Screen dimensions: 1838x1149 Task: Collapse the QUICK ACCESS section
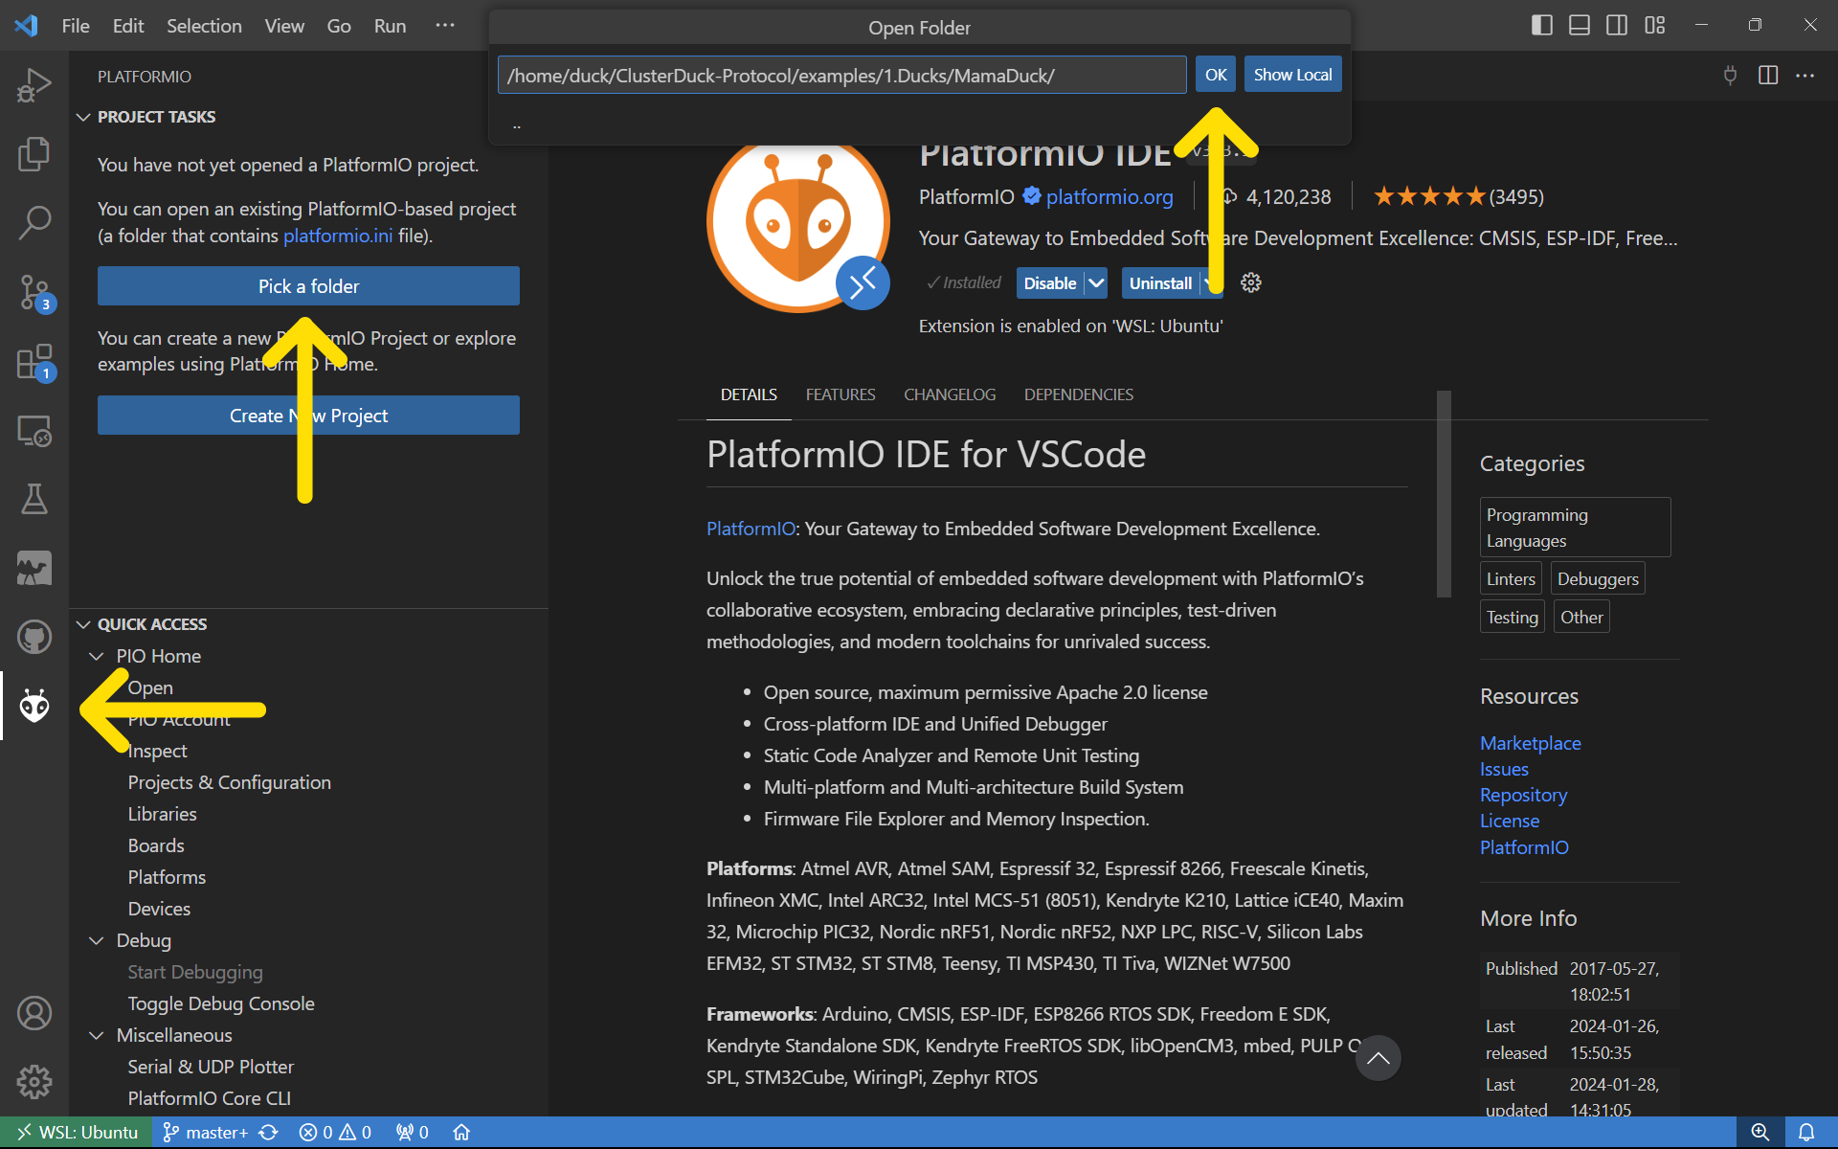(83, 624)
